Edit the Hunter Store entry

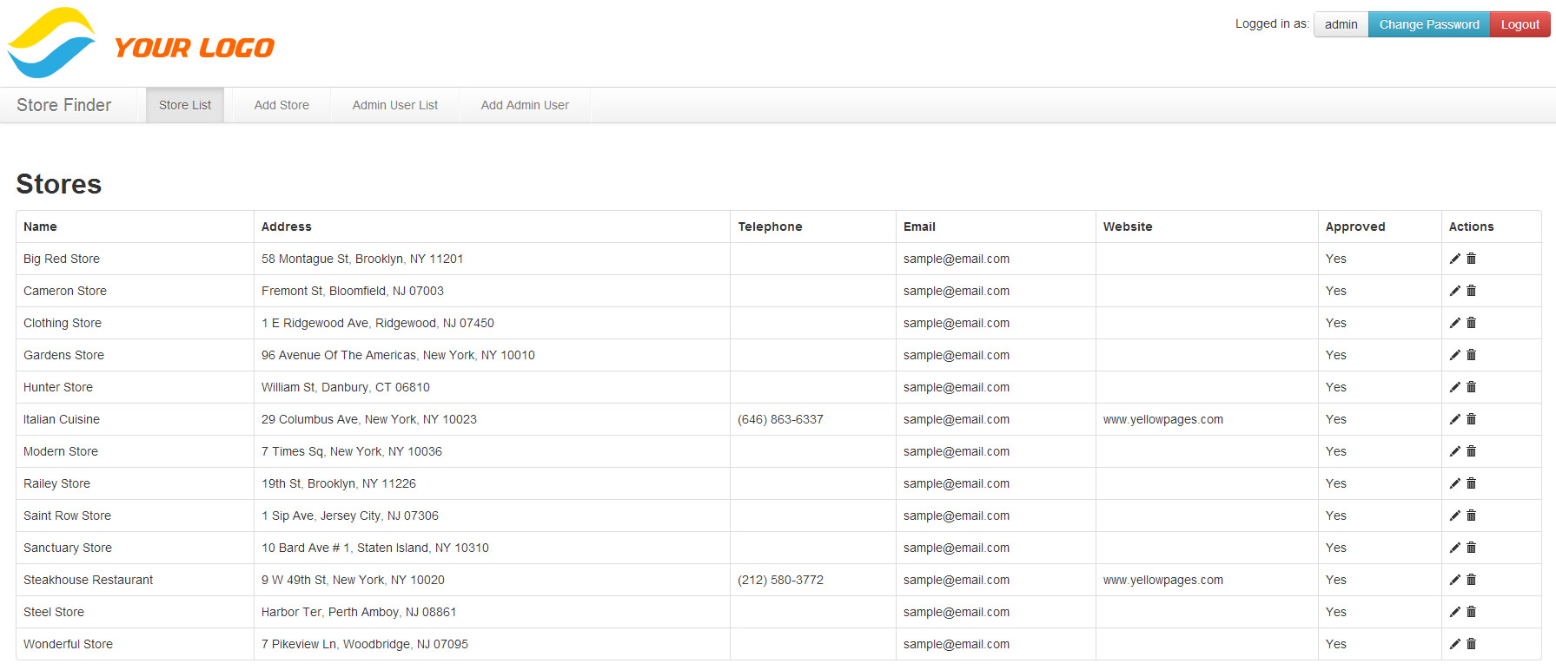coord(1455,387)
